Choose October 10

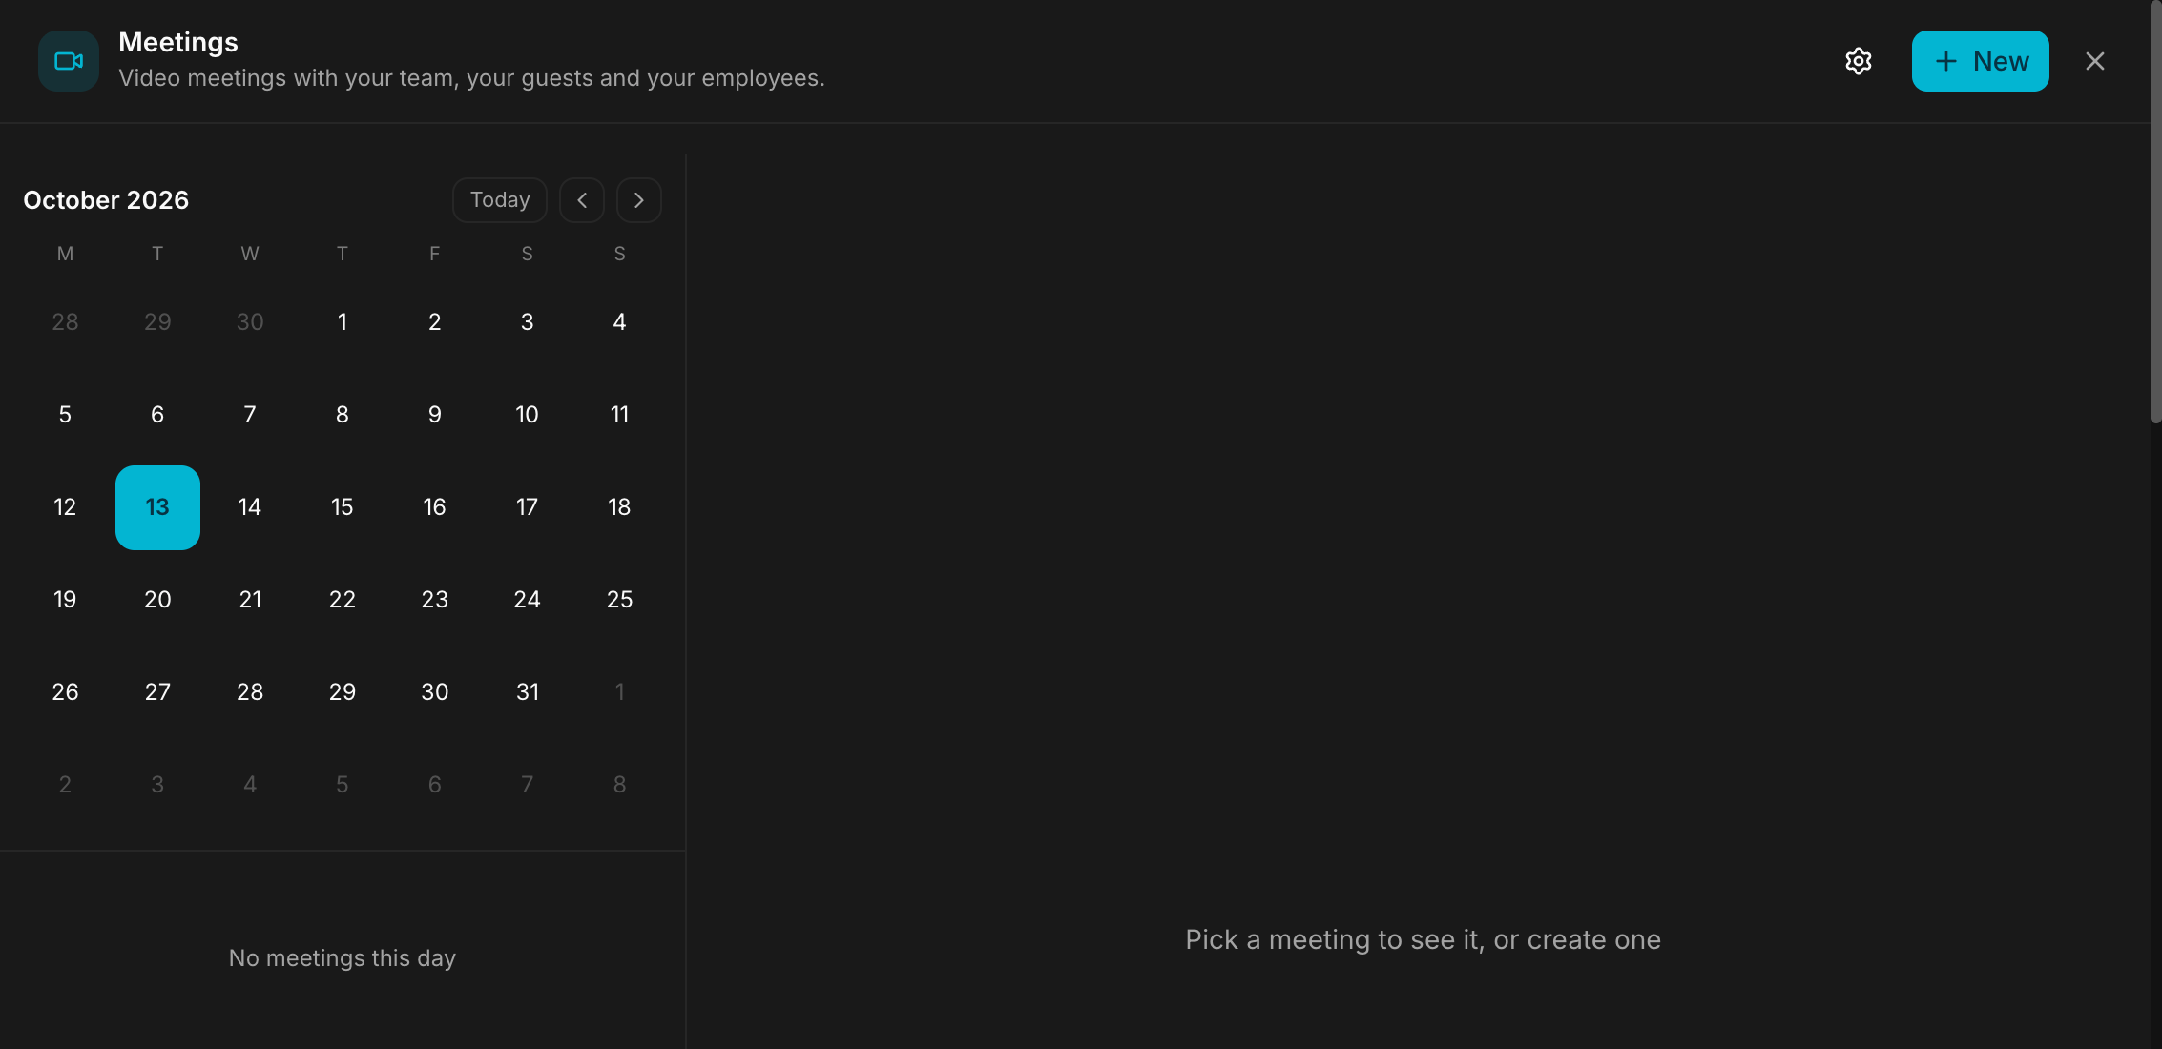pos(528,415)
